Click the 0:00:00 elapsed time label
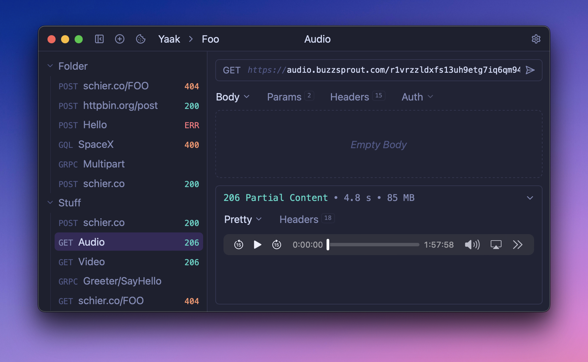This screenshot has width=588, height=362. click(308, 245)
